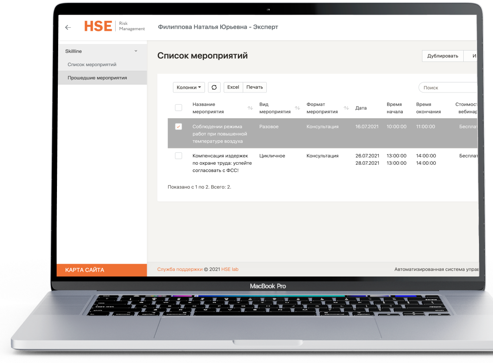This screenshot has width=493, height=363.
Task: Click the Печать button
Action: (255, 87)
